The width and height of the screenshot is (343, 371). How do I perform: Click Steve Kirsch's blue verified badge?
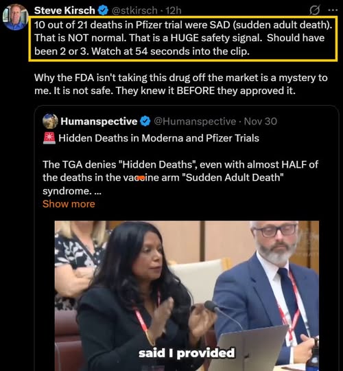[x=103, y=10]
